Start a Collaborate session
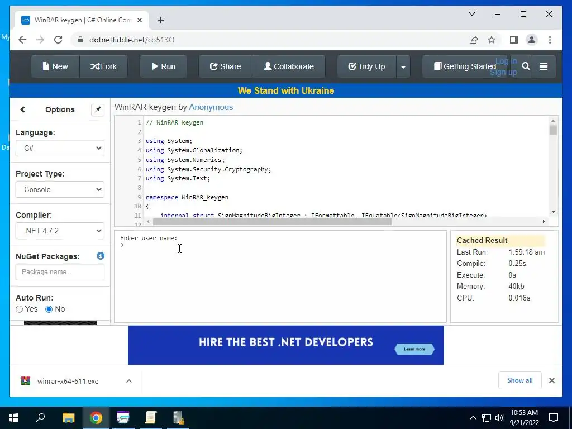572x429 pixels. 289,66
